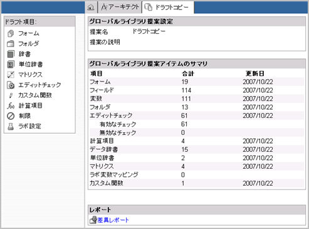Viewport: 309px width, 229px height.
Task: Click the ラボ変数マッピング summary row
Action: tap(196, 175)
